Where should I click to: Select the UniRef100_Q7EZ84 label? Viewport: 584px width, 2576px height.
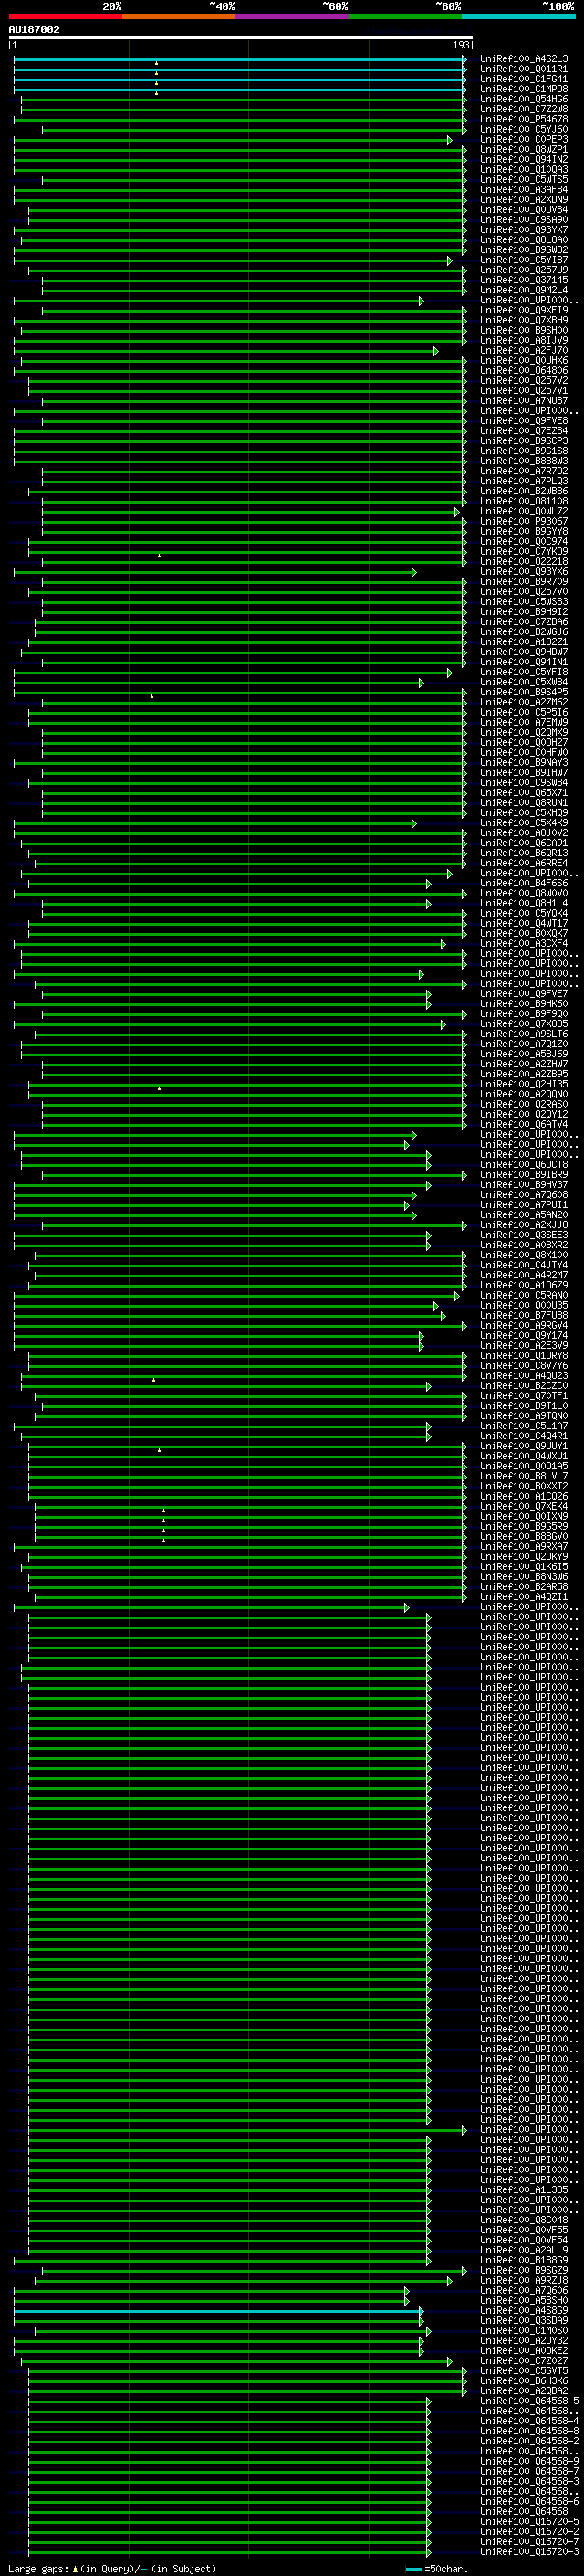pos(524,431)
